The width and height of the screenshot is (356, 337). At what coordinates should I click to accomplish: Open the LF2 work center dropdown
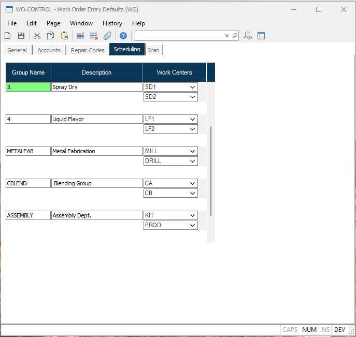tap(192, 129)
